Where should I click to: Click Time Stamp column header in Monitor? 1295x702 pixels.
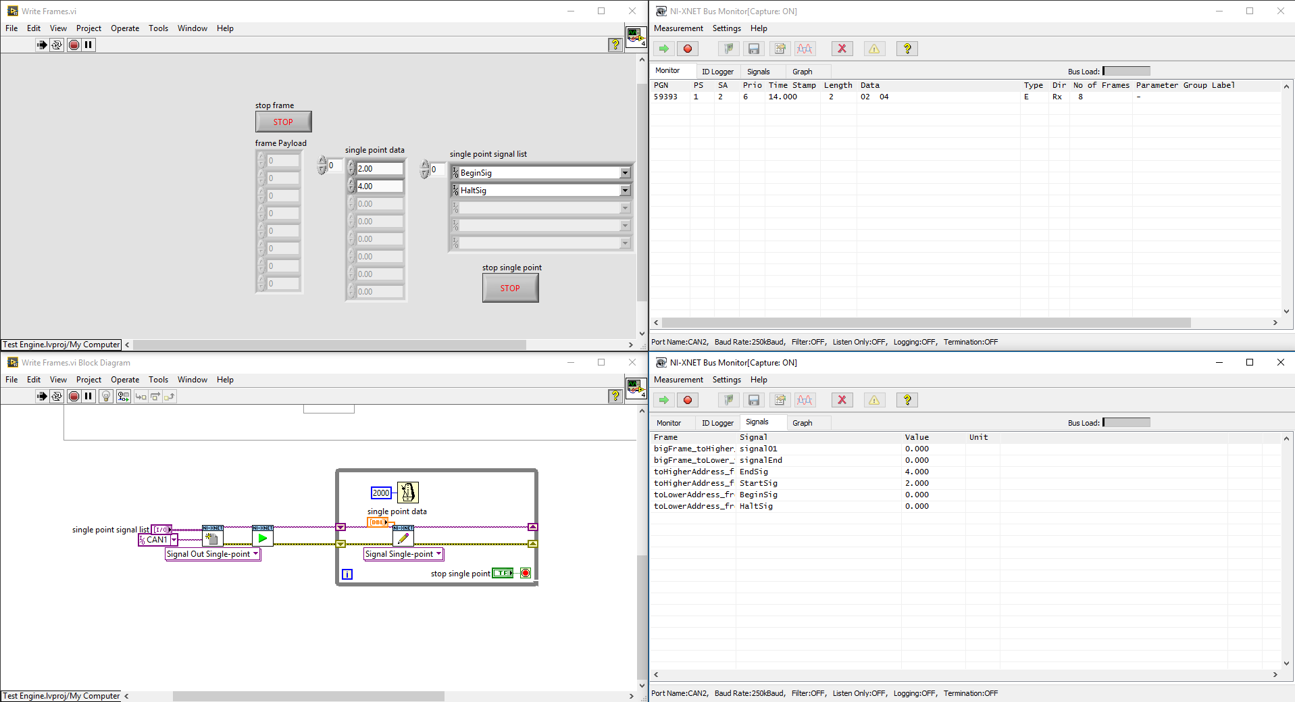click(792, 85)
